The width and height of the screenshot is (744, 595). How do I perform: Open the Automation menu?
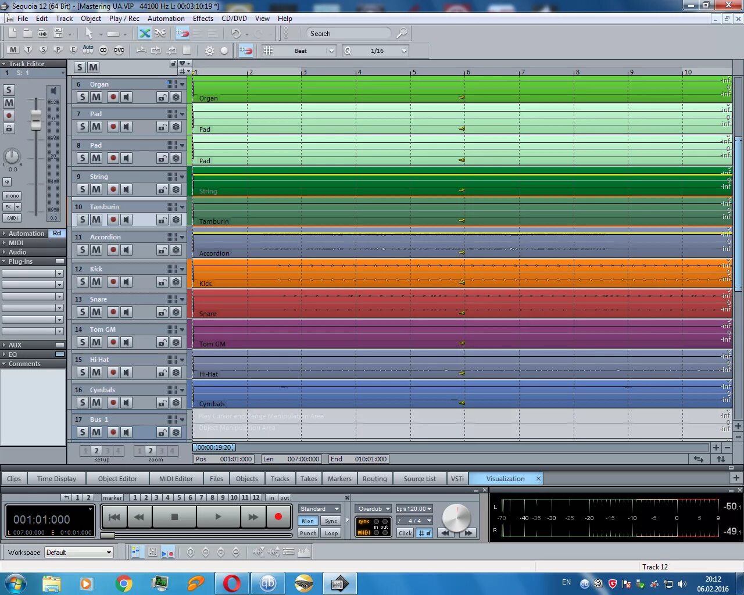click(x=166, y=19)
